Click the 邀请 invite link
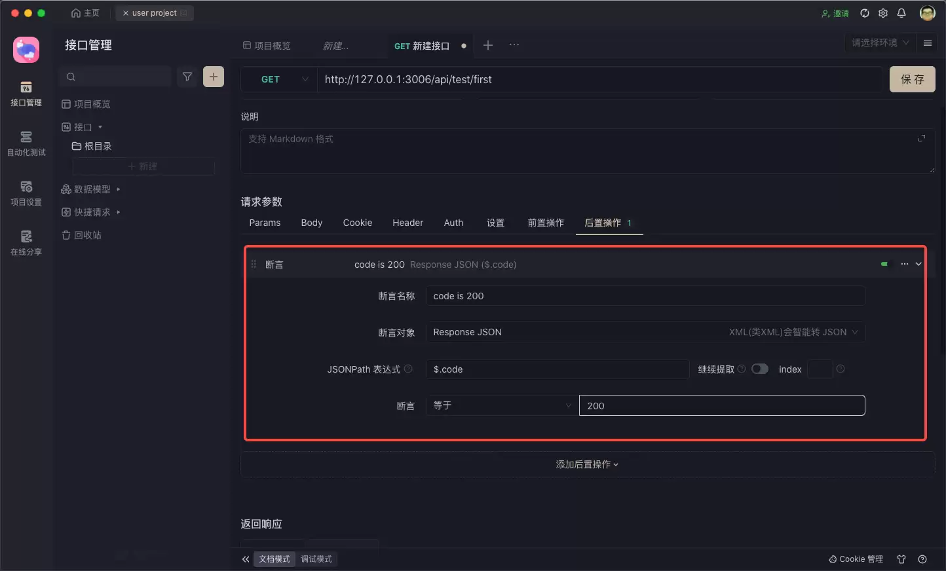This screenshot has height=571, width=946. click(835, 13)
